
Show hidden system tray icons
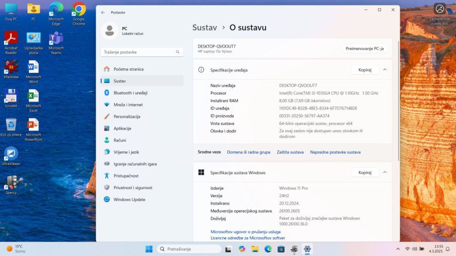[397, 249]
